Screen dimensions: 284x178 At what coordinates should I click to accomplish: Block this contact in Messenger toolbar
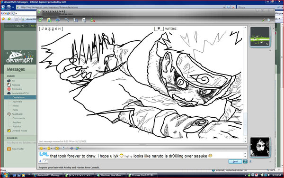click(x=93, y=20)
